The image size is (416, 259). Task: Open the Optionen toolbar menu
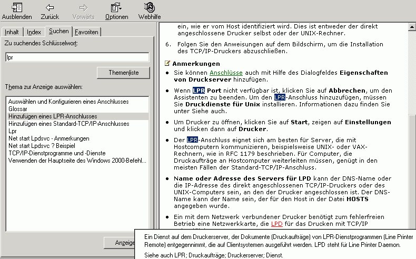[x=116, y=11]
